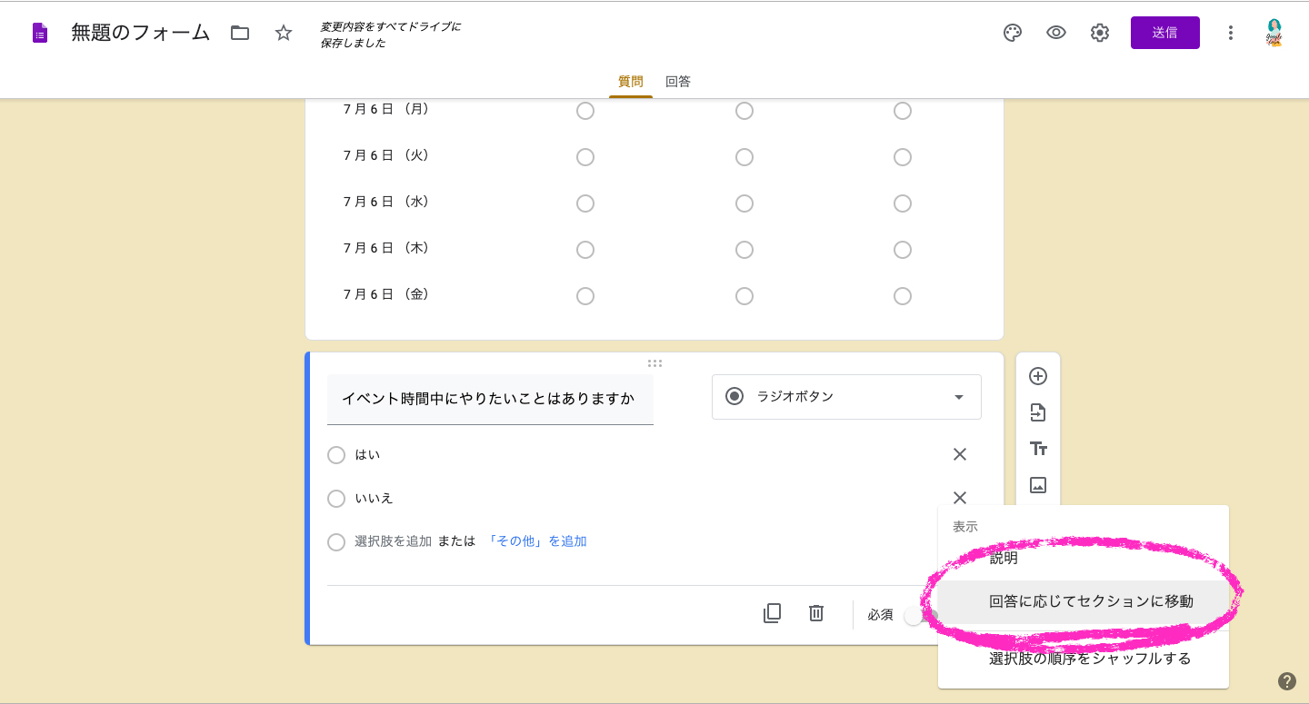Click the 7月6日（水）row label

click(386, 202)
